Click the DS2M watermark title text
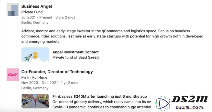 click(189, 99)
